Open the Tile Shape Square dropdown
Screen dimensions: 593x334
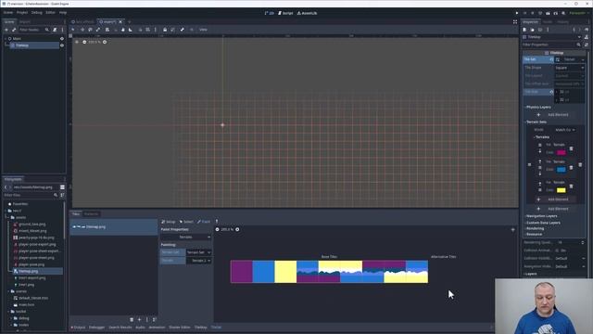pyautogui.click(x=570, y=68)
